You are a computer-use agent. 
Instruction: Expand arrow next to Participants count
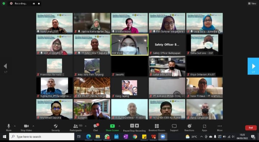[x=86, y=126]
